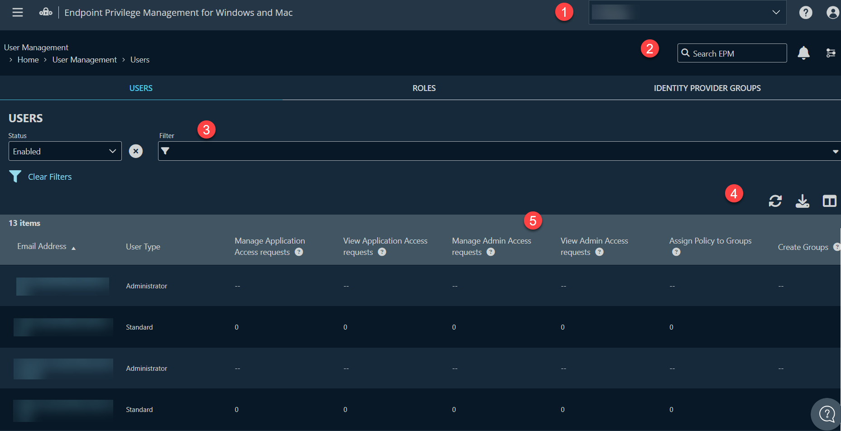Click the Assign Policy to Groups header
Viewport: 841px width, 431px height.
[710, 241]
